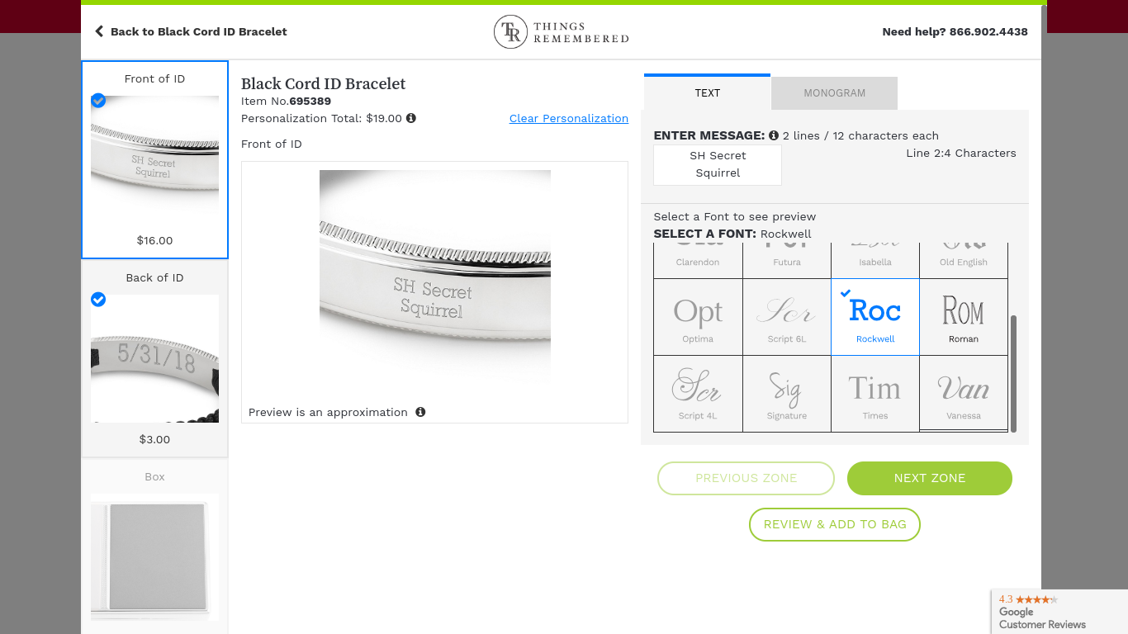Pick the Roman font tile

pos(964,317)
